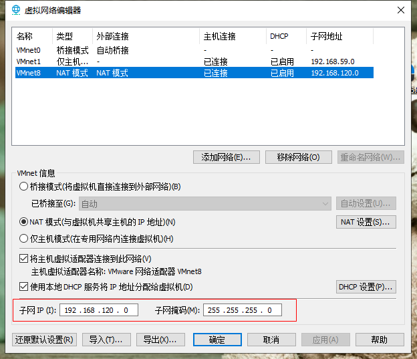Click the 应用(A) button
417x359 pixels.
325,340
